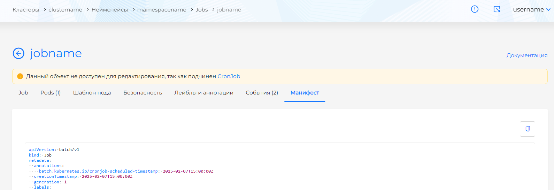Switch to the Job tab

[x=23, y=93]
